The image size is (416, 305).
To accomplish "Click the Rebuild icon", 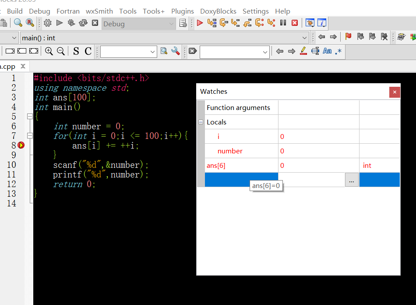I will 83,23.
